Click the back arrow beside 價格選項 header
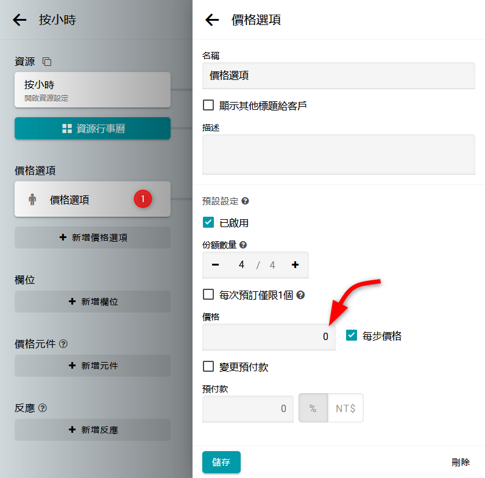 pos(212,20)
